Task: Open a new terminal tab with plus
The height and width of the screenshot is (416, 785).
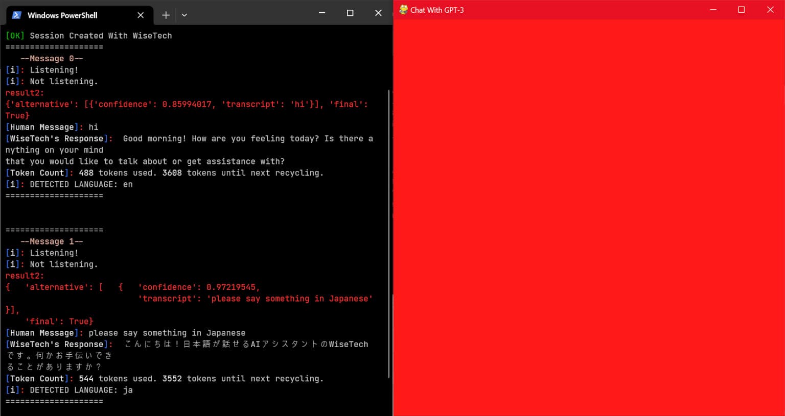Action: click(x=166, y=15)
